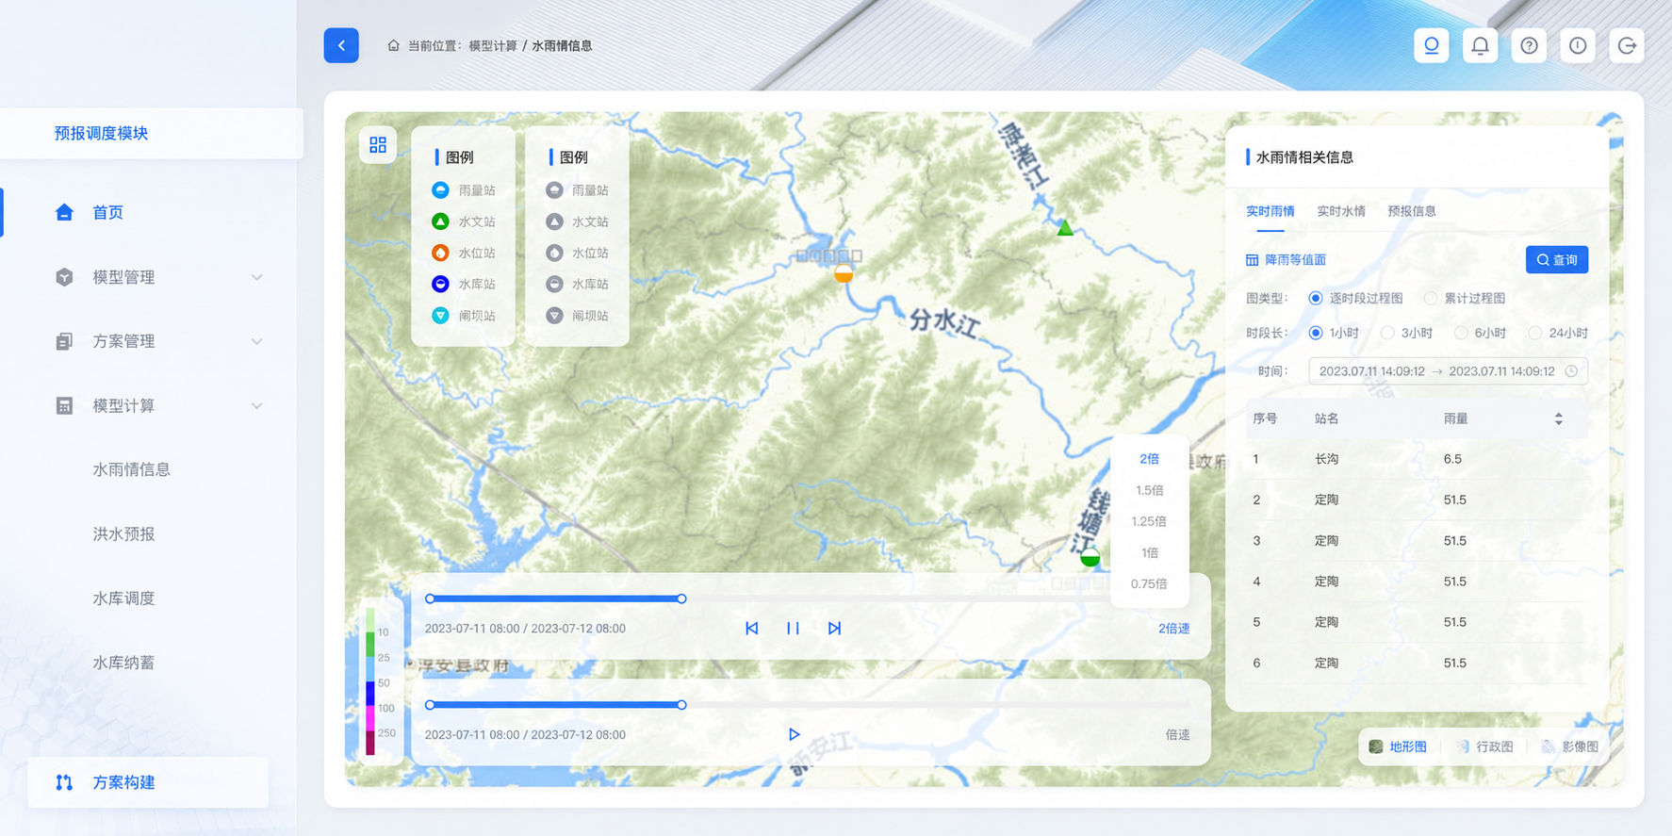The image size is (1672, 836).
Task: Skip to previous frame in upper timeline
Action: click(751, 629)
